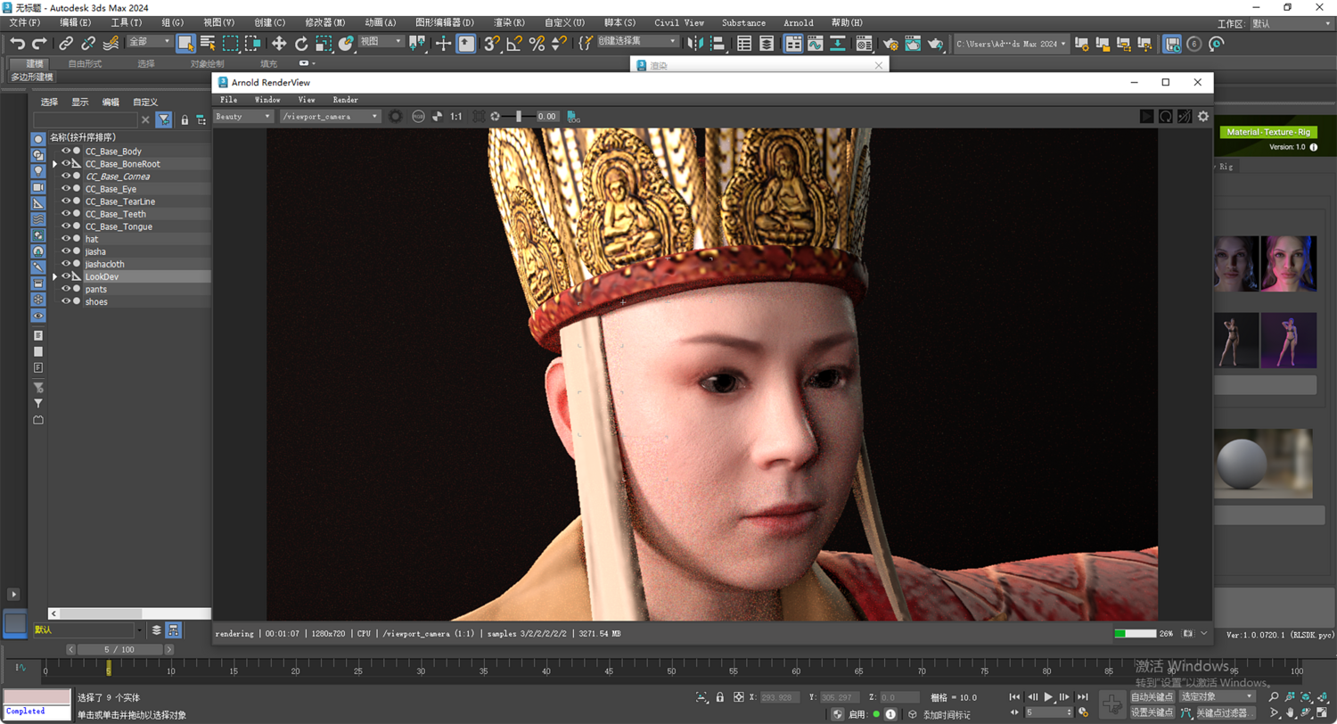Viewport: 1337px width, 724px height.
Task: Click the Zoom magnifier viewport navigation icon
Action: click(1274, 696)
